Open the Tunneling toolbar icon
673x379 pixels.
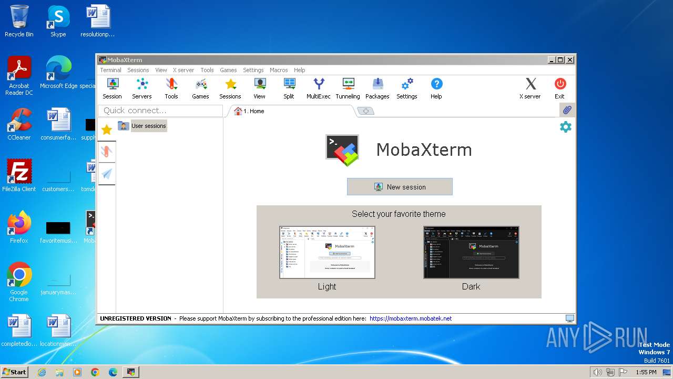pyautogui.click(x=348, y=88)
